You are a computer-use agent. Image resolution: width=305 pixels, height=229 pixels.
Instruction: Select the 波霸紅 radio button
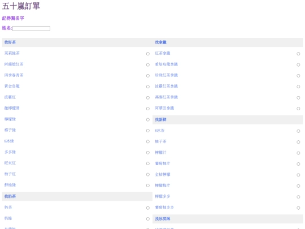click(148, 98)
